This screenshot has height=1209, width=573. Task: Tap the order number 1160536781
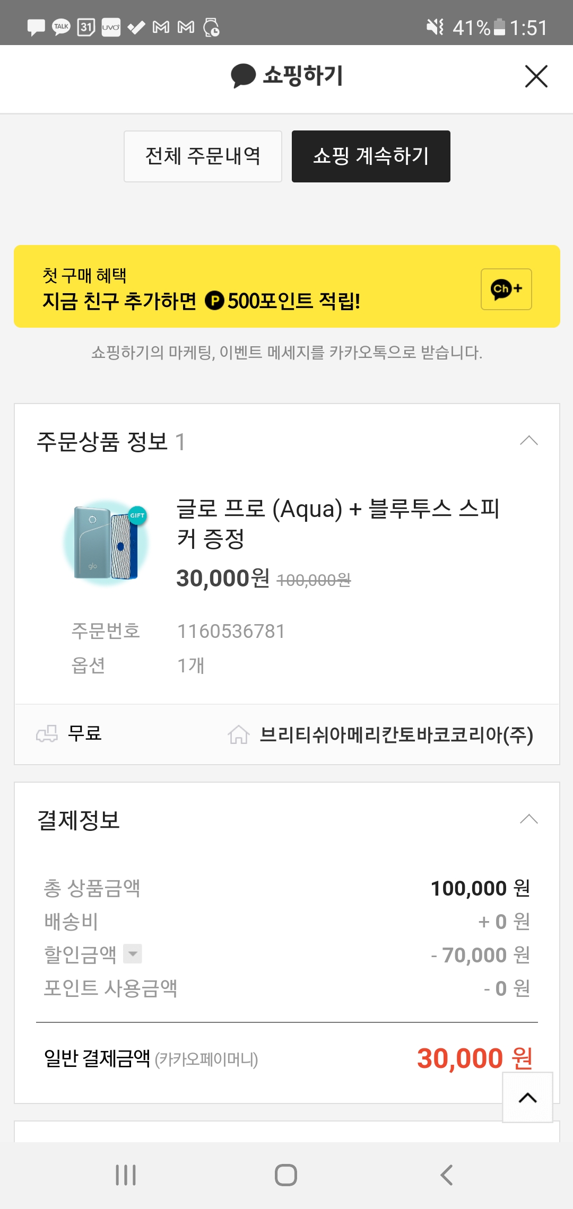pyautogui.click(x=231, y=631)
